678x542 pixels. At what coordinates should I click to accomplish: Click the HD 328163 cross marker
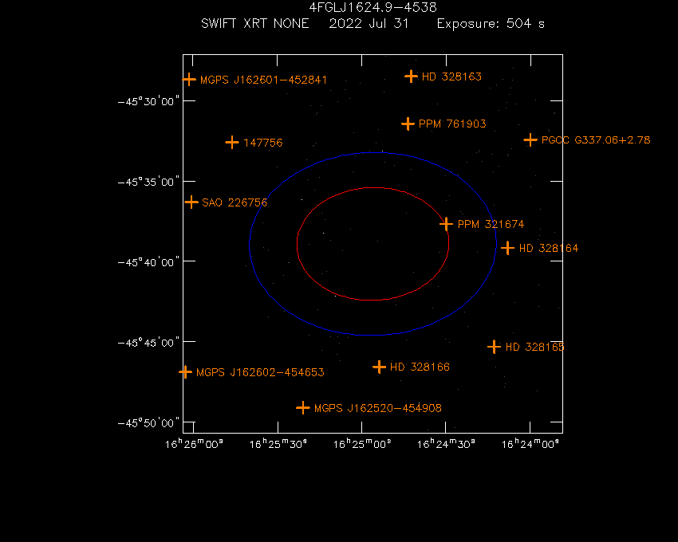tap(411, 77)
